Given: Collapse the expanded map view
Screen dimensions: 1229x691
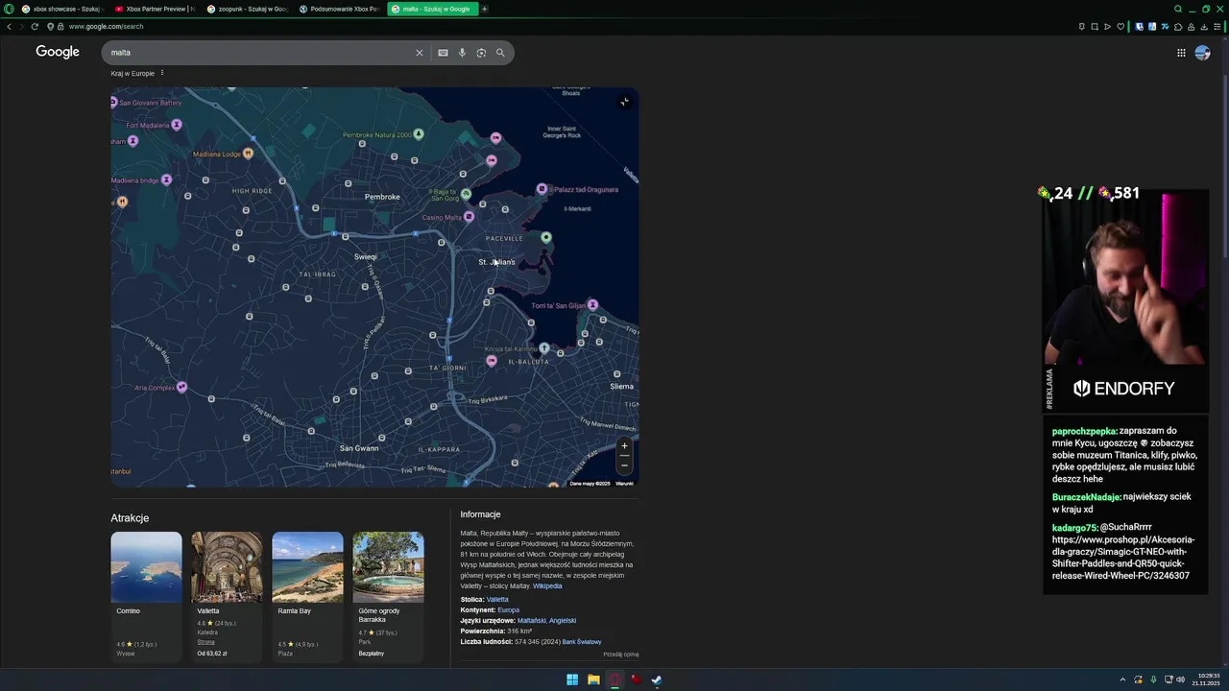Looking at the screenshot, I should point(624,102).
